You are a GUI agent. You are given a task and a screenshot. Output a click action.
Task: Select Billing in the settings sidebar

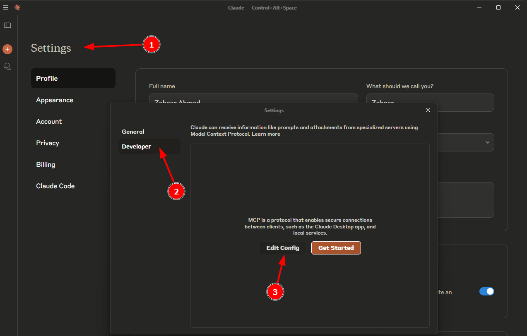pyautogui.click(x=46, y=165)
